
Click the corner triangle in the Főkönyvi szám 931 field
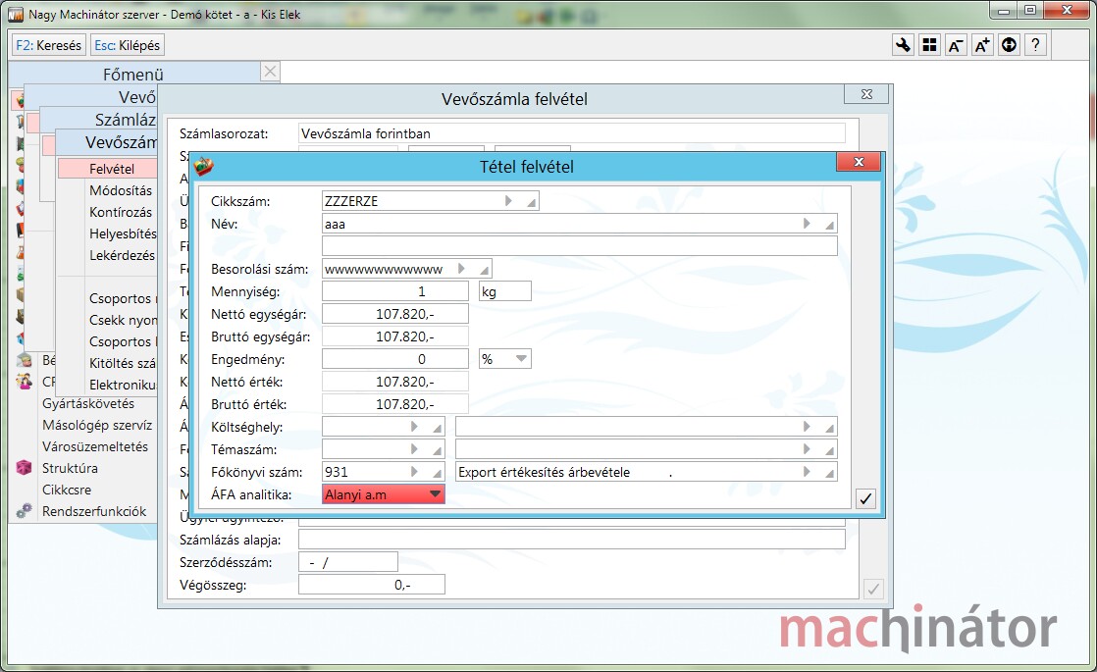coord(438,474)
